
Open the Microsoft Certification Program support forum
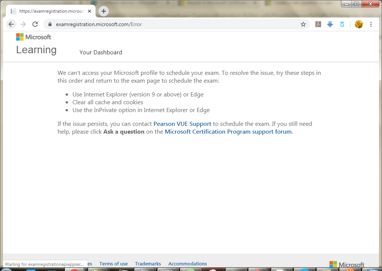(x=228, y=131)
